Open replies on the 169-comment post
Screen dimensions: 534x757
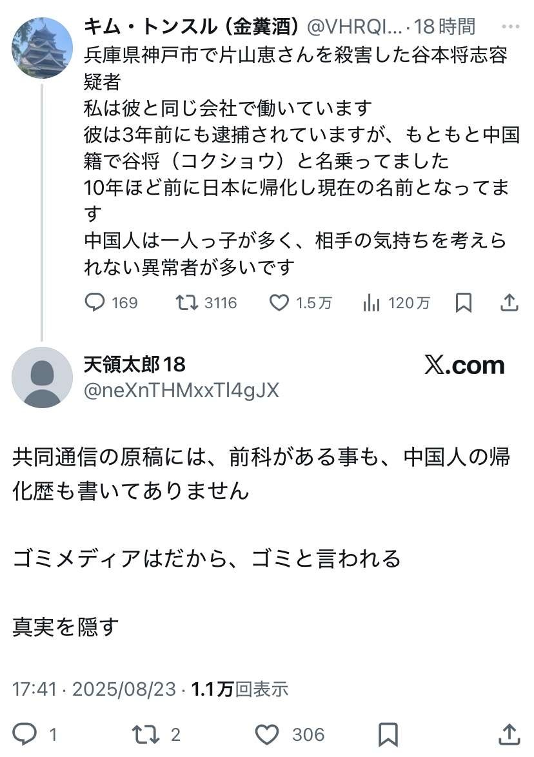95,302
